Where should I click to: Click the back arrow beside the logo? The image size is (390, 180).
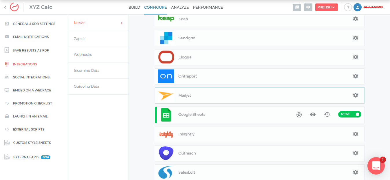(x=5, y=7)
